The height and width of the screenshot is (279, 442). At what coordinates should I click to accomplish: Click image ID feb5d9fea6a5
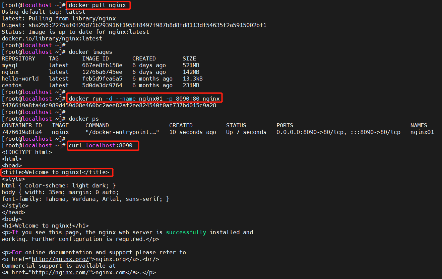tap(102, 79)
